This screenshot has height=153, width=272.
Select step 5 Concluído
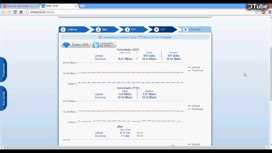click(195, 29)
